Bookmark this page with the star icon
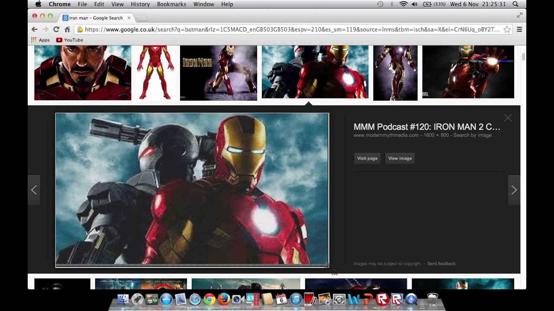Viewport: 554px width, 311px height. [x=507, y=29]
